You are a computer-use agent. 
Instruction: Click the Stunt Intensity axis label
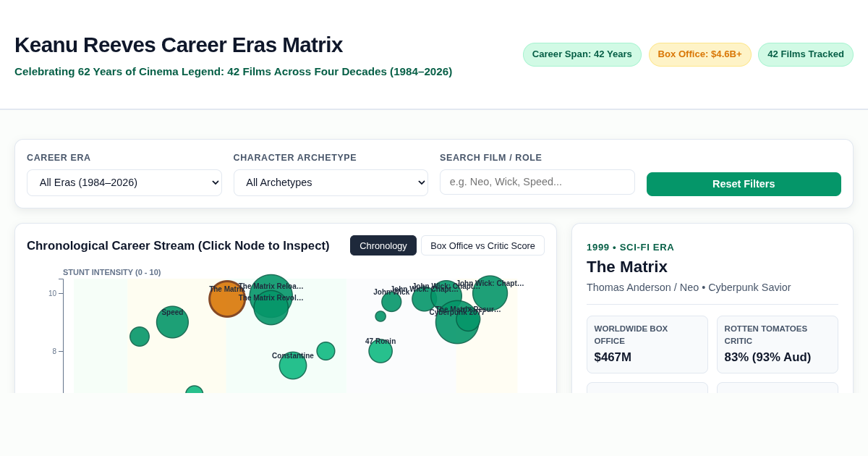[112, 272]
